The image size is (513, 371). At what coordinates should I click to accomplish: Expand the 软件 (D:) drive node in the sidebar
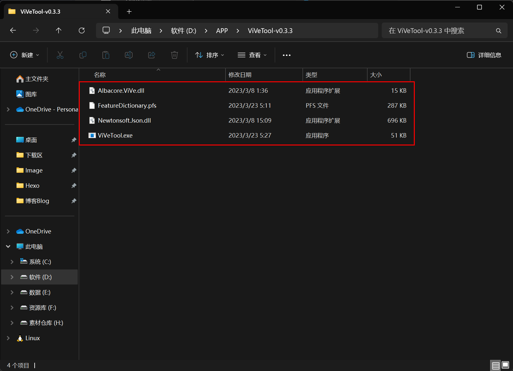coord(12,277)
